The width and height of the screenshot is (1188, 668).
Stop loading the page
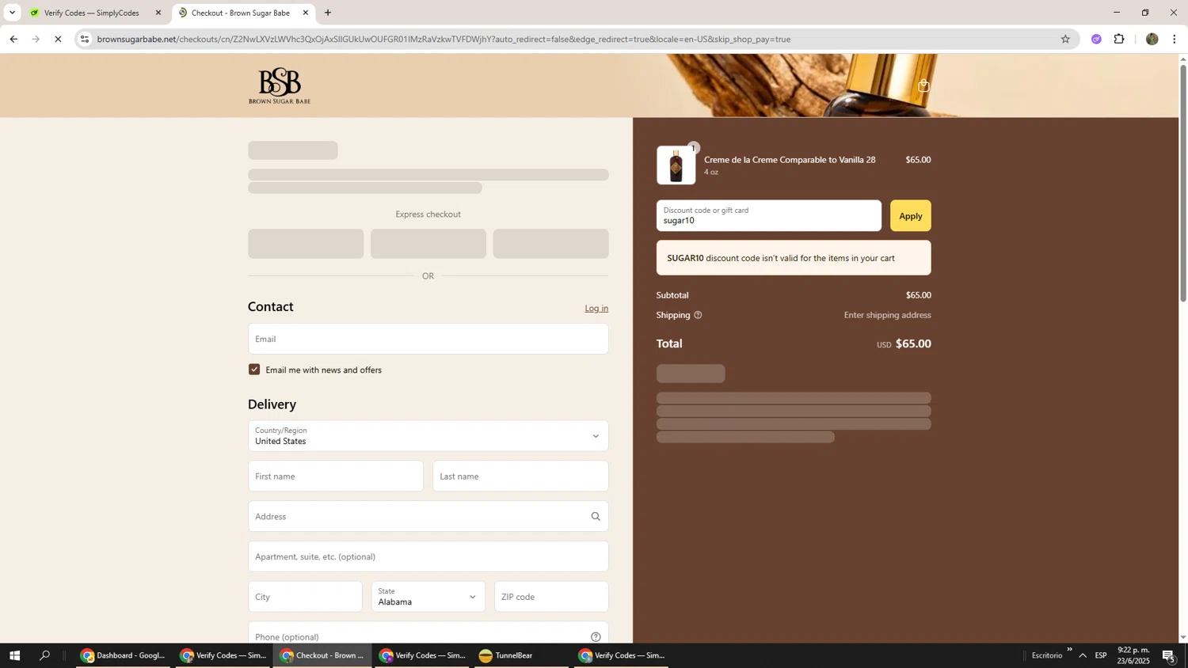coord(58,39)
